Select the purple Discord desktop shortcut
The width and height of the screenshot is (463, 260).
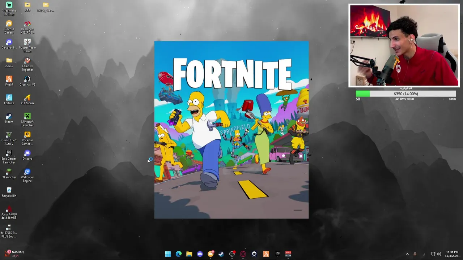(x=27, y=155)
